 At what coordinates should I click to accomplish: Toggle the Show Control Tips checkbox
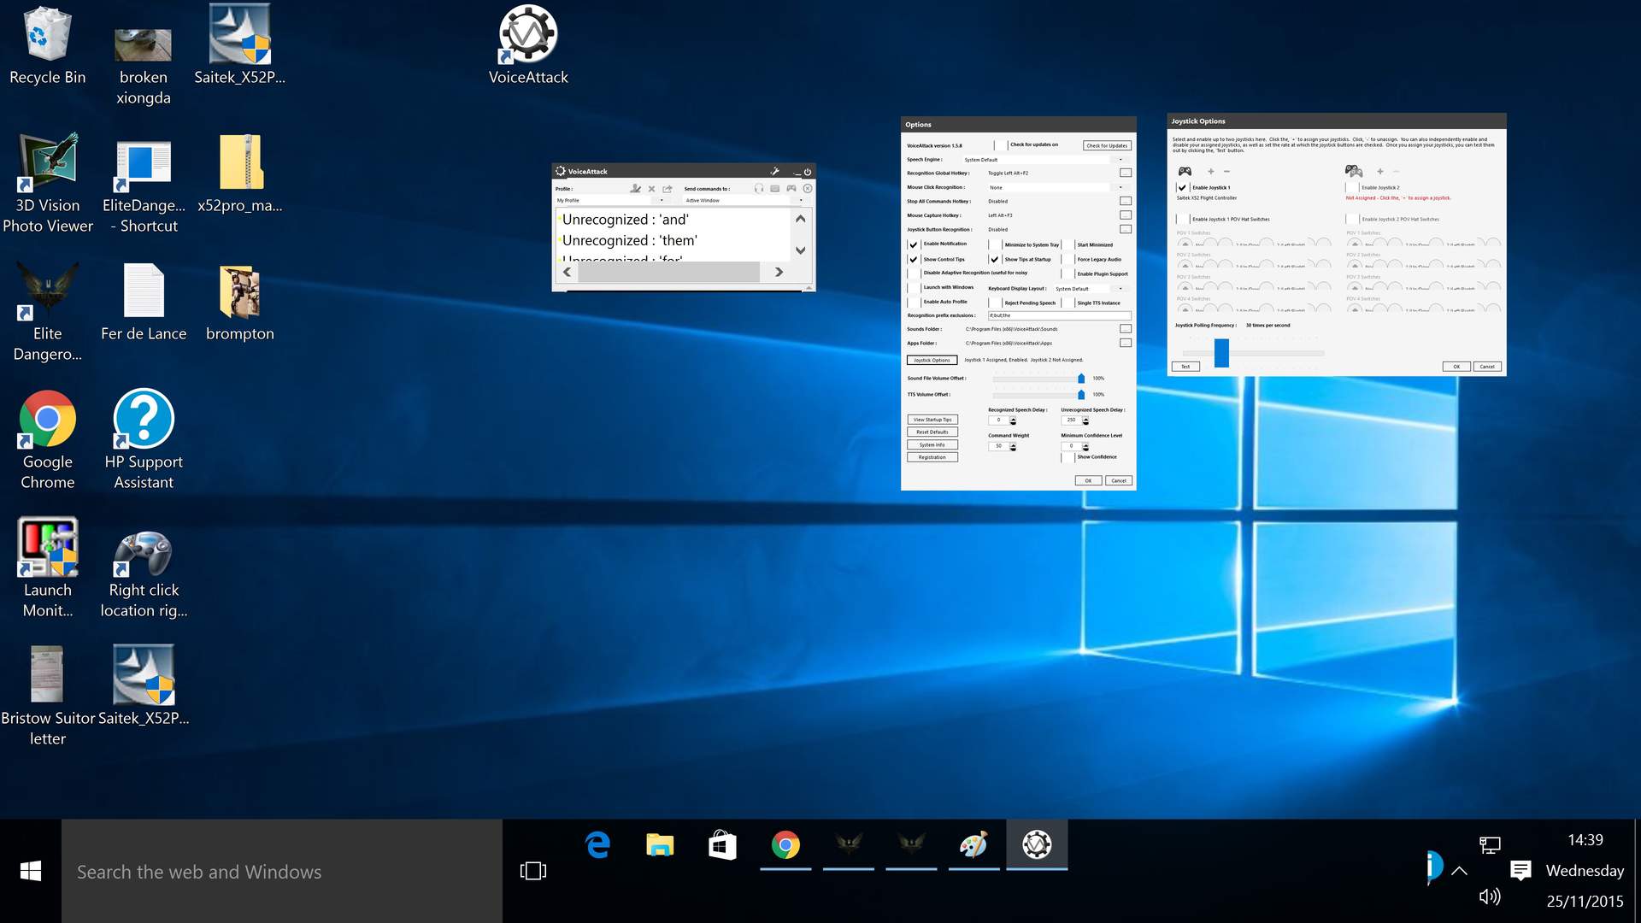(x=913, y=259)
